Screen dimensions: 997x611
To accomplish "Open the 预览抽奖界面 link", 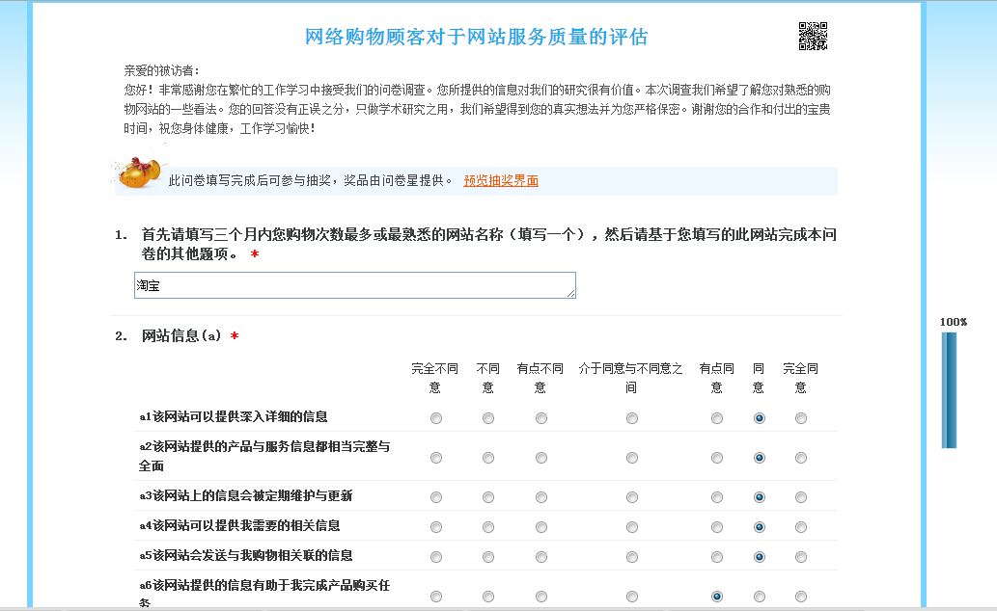I will [501, 181].
